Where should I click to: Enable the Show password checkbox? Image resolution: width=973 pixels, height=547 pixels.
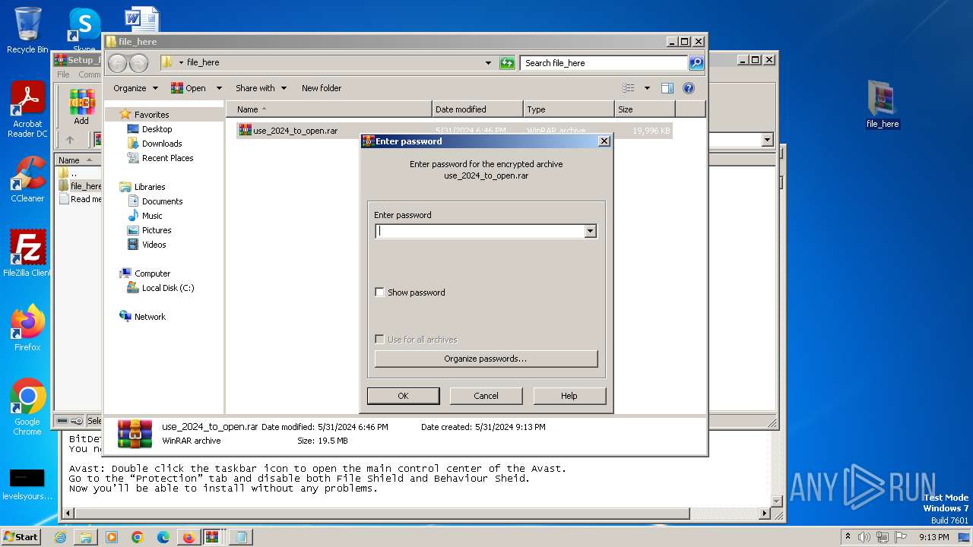pyautogui.click(x=380, y=292)
